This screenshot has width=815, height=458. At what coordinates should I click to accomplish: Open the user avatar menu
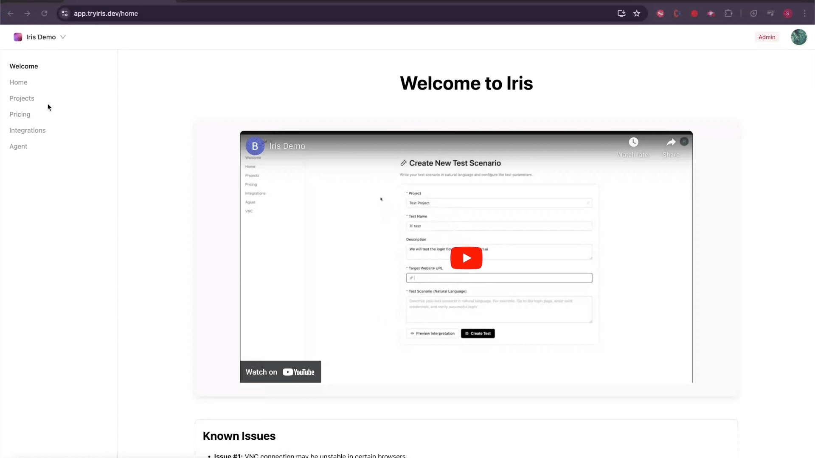pyautogui.click(x=798, y=37)
